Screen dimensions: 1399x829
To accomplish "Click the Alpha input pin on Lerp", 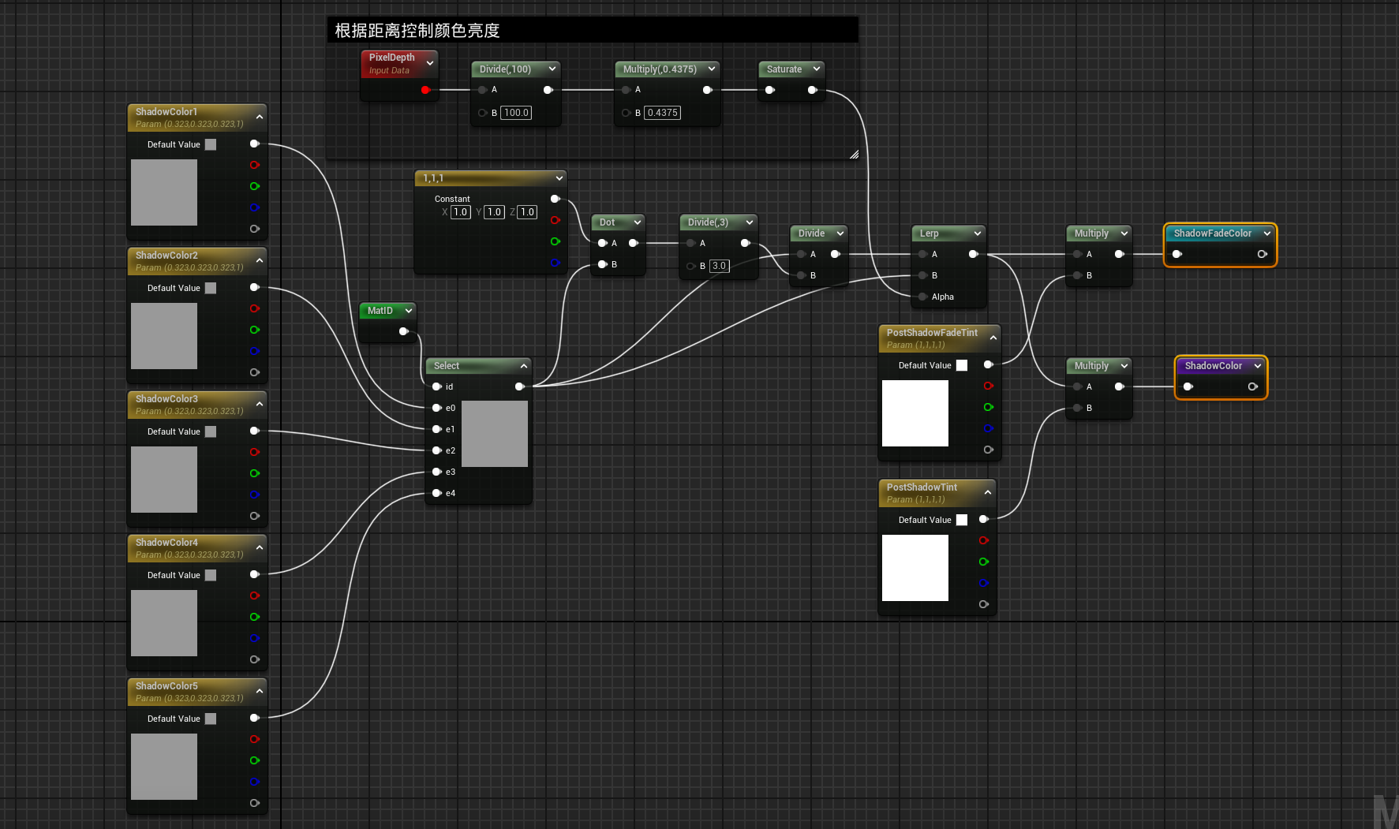I will pyautogui.click(x=922, y=297).
